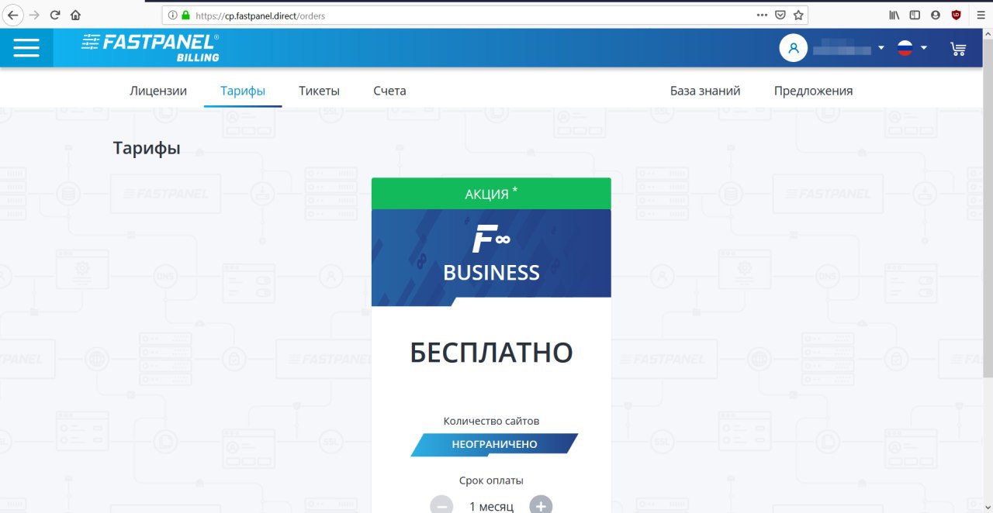Click the БЕСПЛАТНО price text
Screen dimensions: 993x513
[491, 353]
